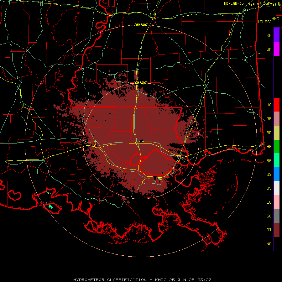The width and height of the screenshot is (282, 282).
Task: Click the BI brown legend swatch
Action: click(277, 230)
